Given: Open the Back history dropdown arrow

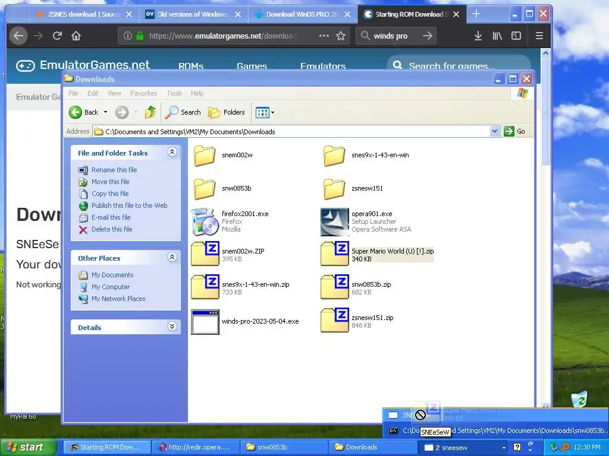Looking at the screenshot, I should tap(105, 112).
